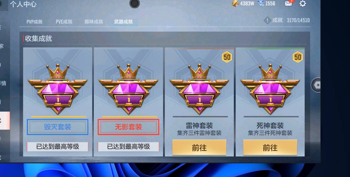Add diamonds via diamond icon
This screenshot has height=177, width=350.
pos(261,4)
